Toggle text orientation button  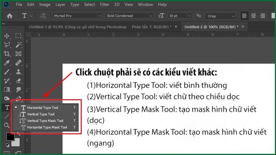(x=43, y=16)
